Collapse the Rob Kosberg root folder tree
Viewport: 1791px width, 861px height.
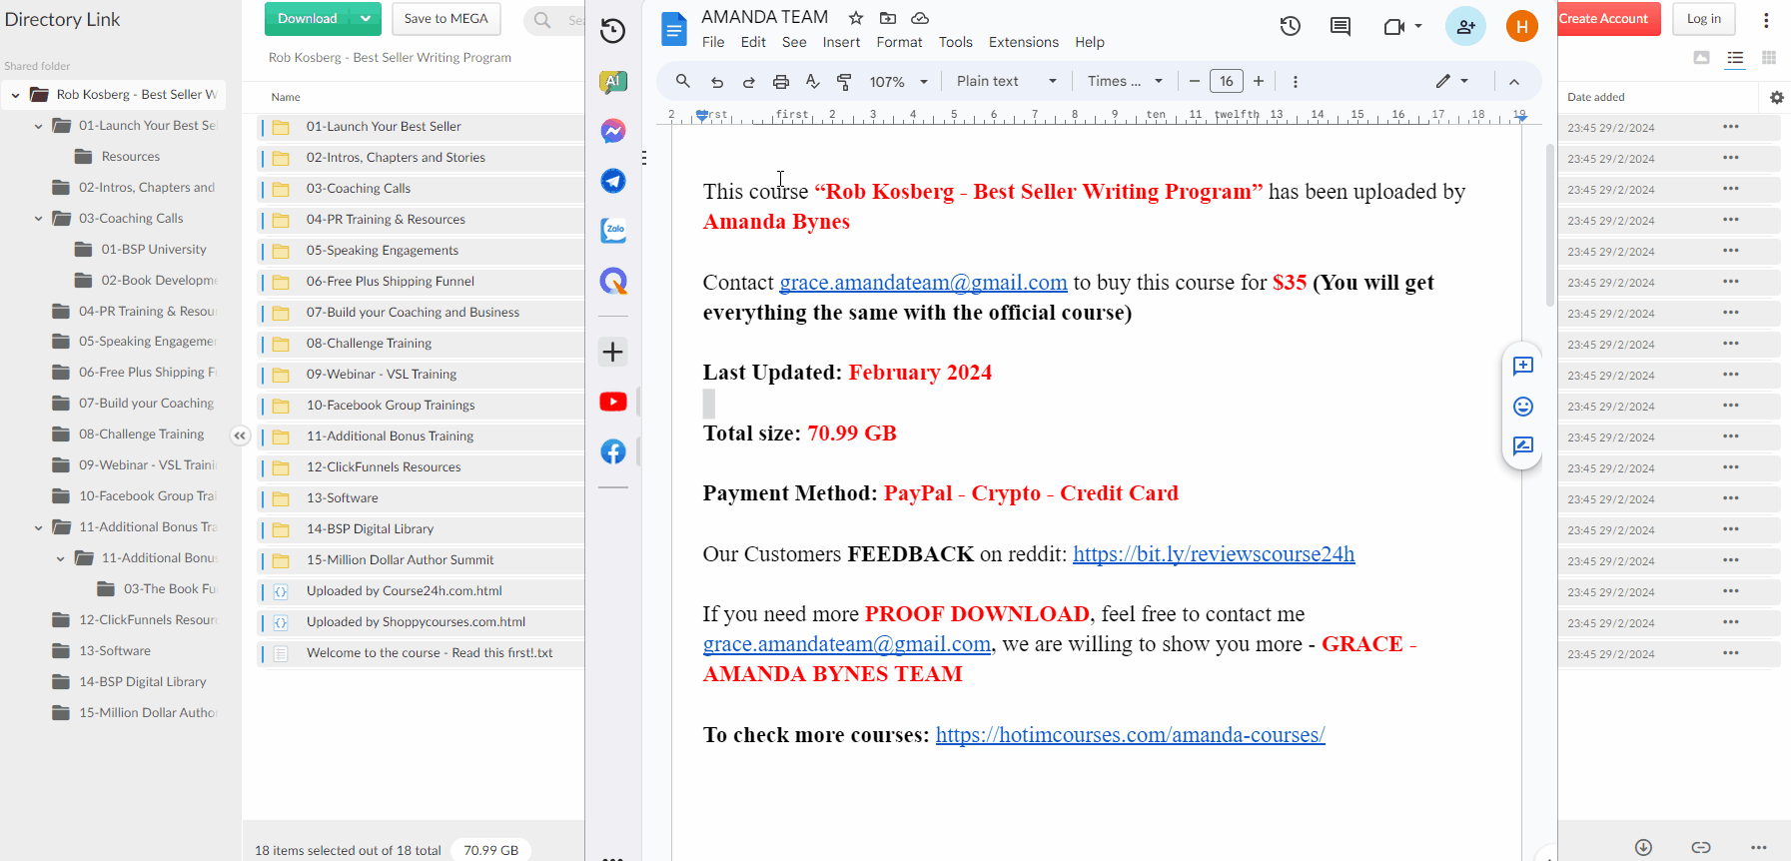15,95
